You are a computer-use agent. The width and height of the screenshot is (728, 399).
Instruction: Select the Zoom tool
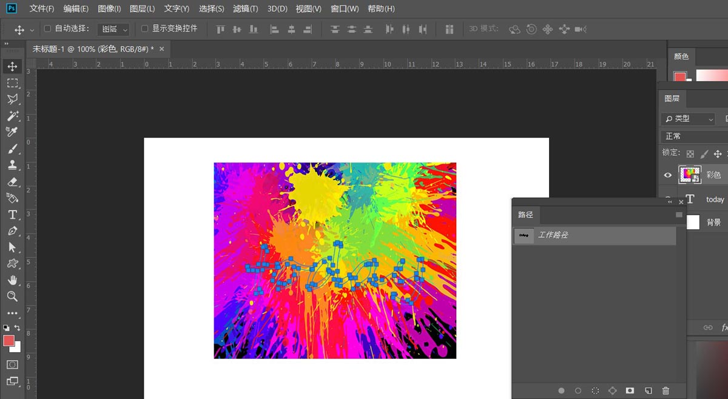(x=12, y=297)
